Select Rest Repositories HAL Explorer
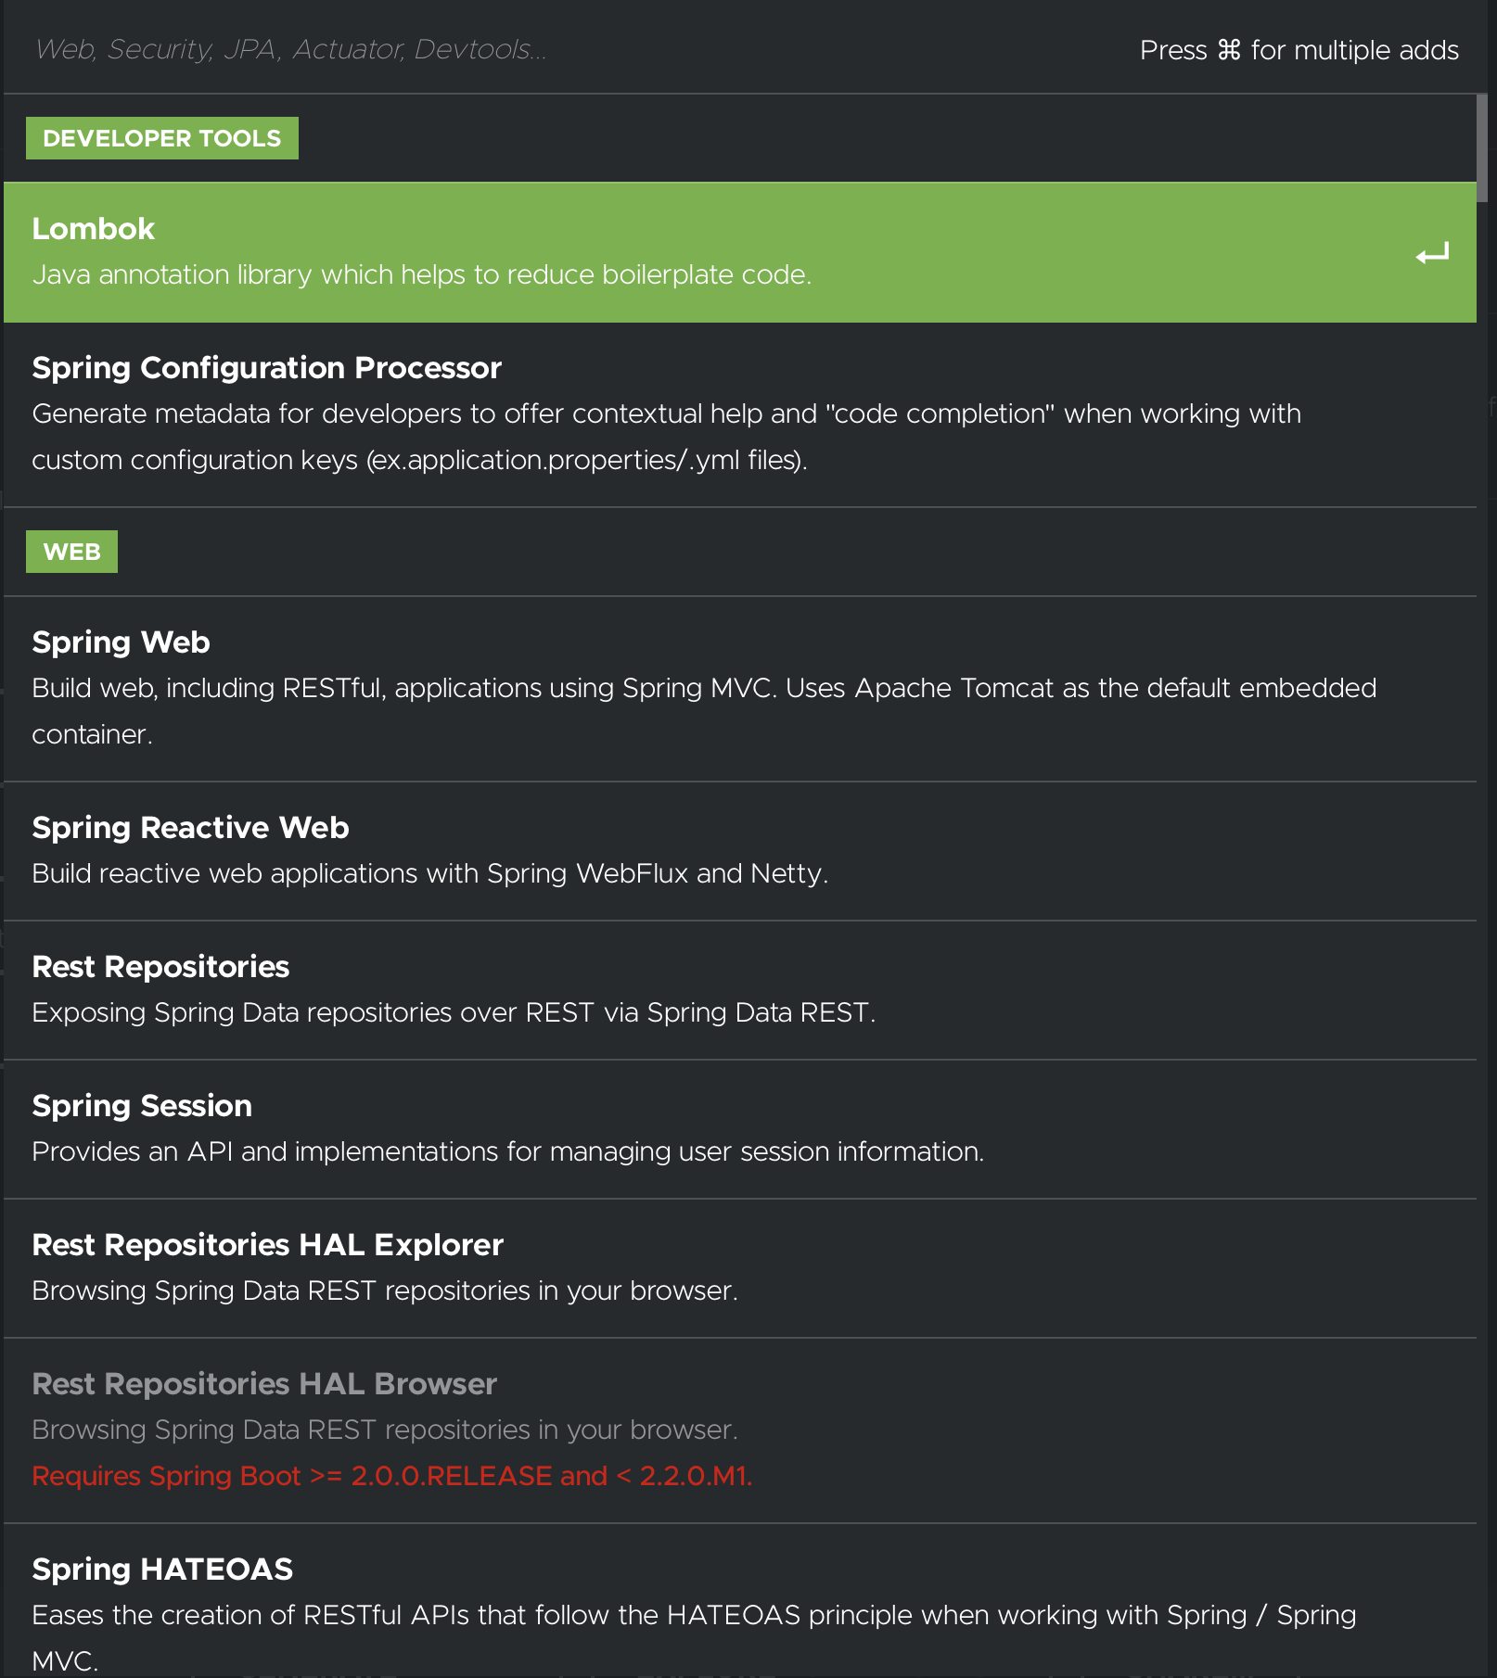Screen dimensions: 1497x1678 coord(740,1268)
